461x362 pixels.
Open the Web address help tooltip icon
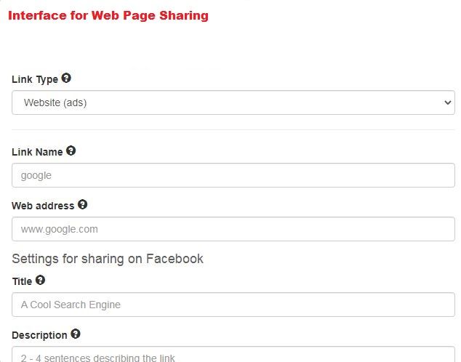coord(82,205)
